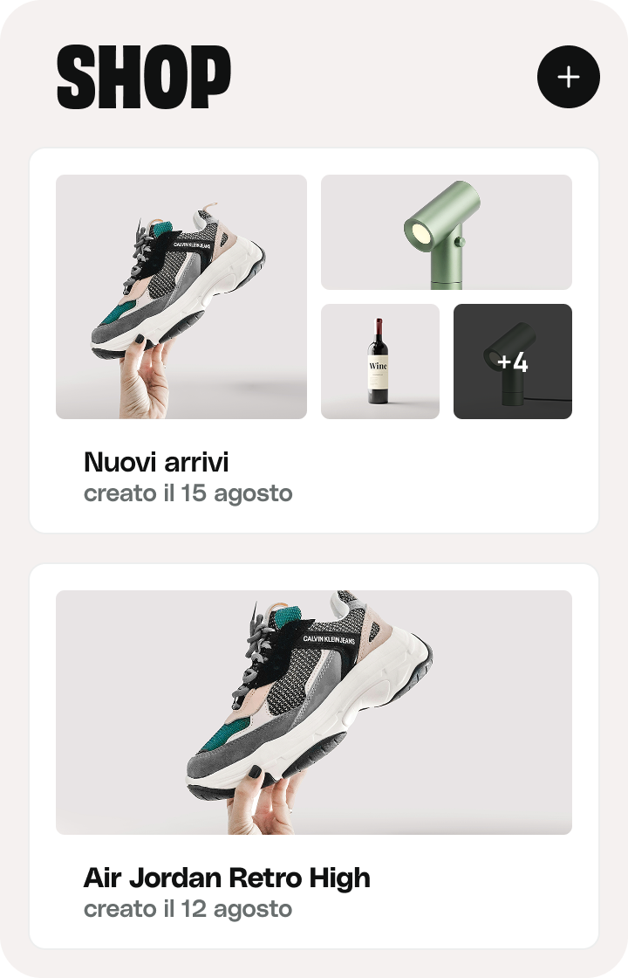
Task: Click the Wine label on the bottle
Action: [x=379, y=366]
